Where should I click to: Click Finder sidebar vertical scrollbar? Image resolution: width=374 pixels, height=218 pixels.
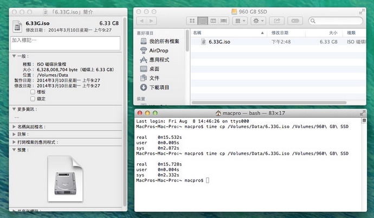tap(187, 41)
